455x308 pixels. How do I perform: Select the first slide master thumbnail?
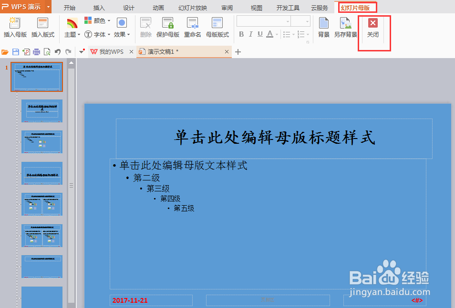(37, 77)
